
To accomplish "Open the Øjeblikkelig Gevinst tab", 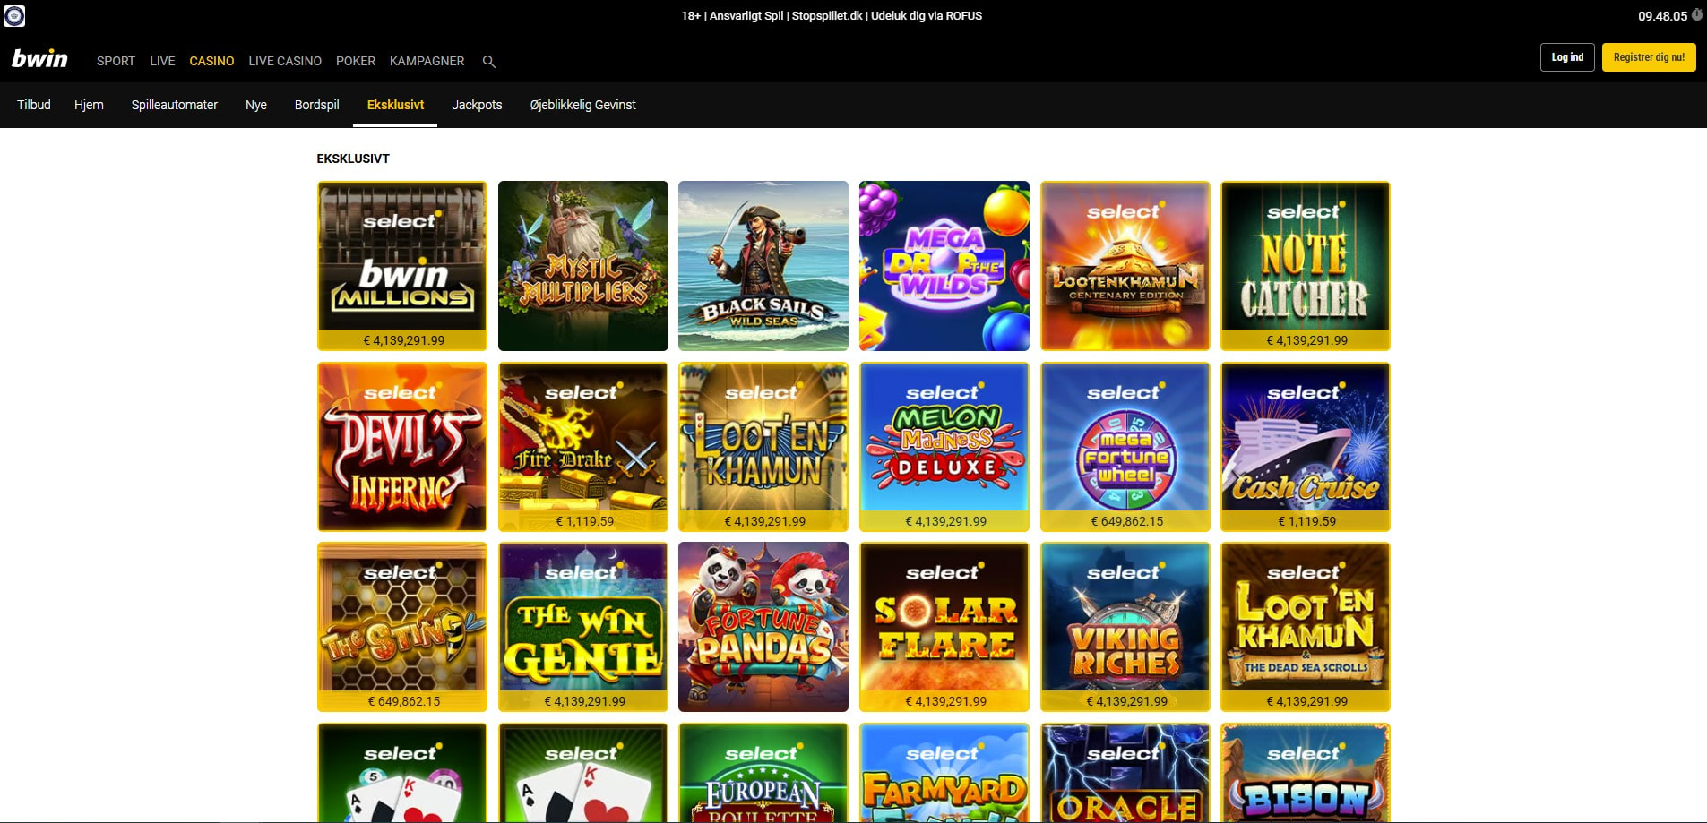I will point(582,105).
